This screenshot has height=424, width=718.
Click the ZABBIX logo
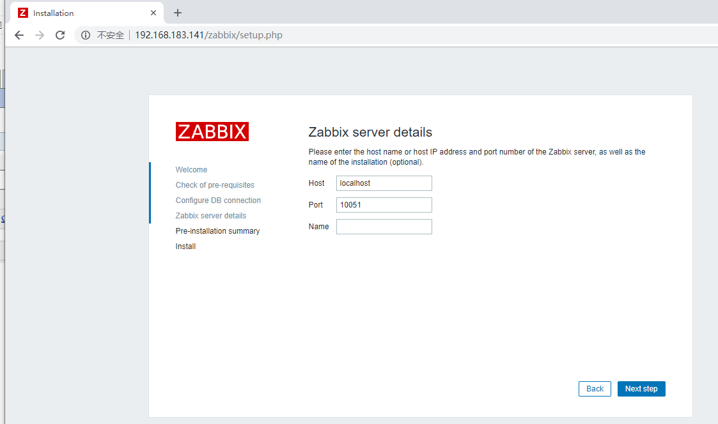click(212, 132)
